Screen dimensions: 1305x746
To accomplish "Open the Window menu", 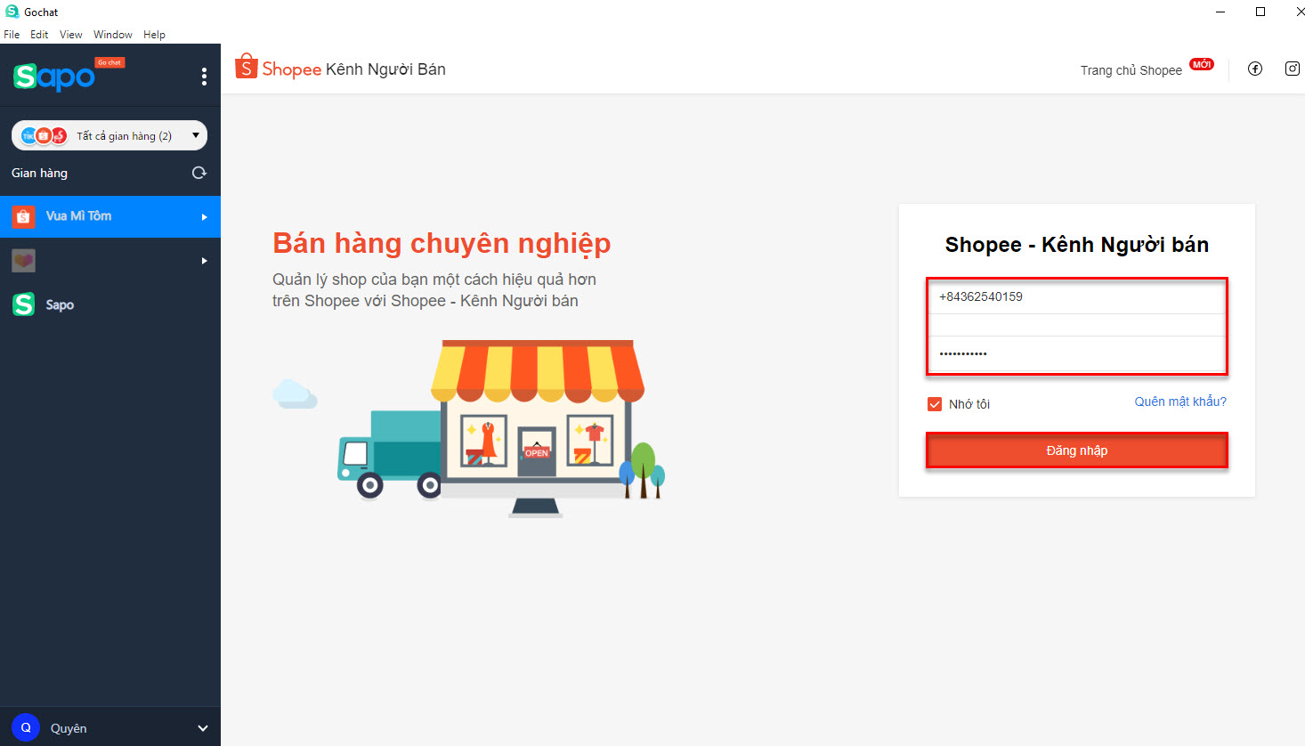I will pyautogui.click(x=113, y=35).
